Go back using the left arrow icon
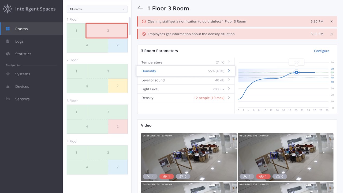This screenshot has height=193, width=343. [140, 8]
